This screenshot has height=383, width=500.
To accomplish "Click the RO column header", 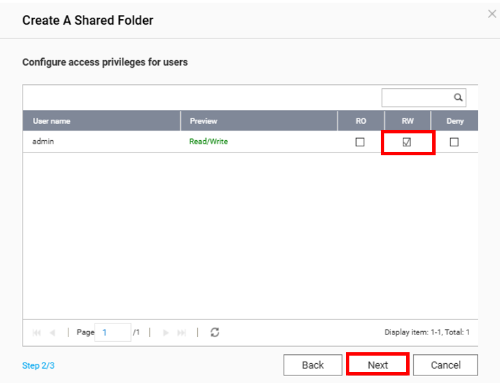I will 360,121.
